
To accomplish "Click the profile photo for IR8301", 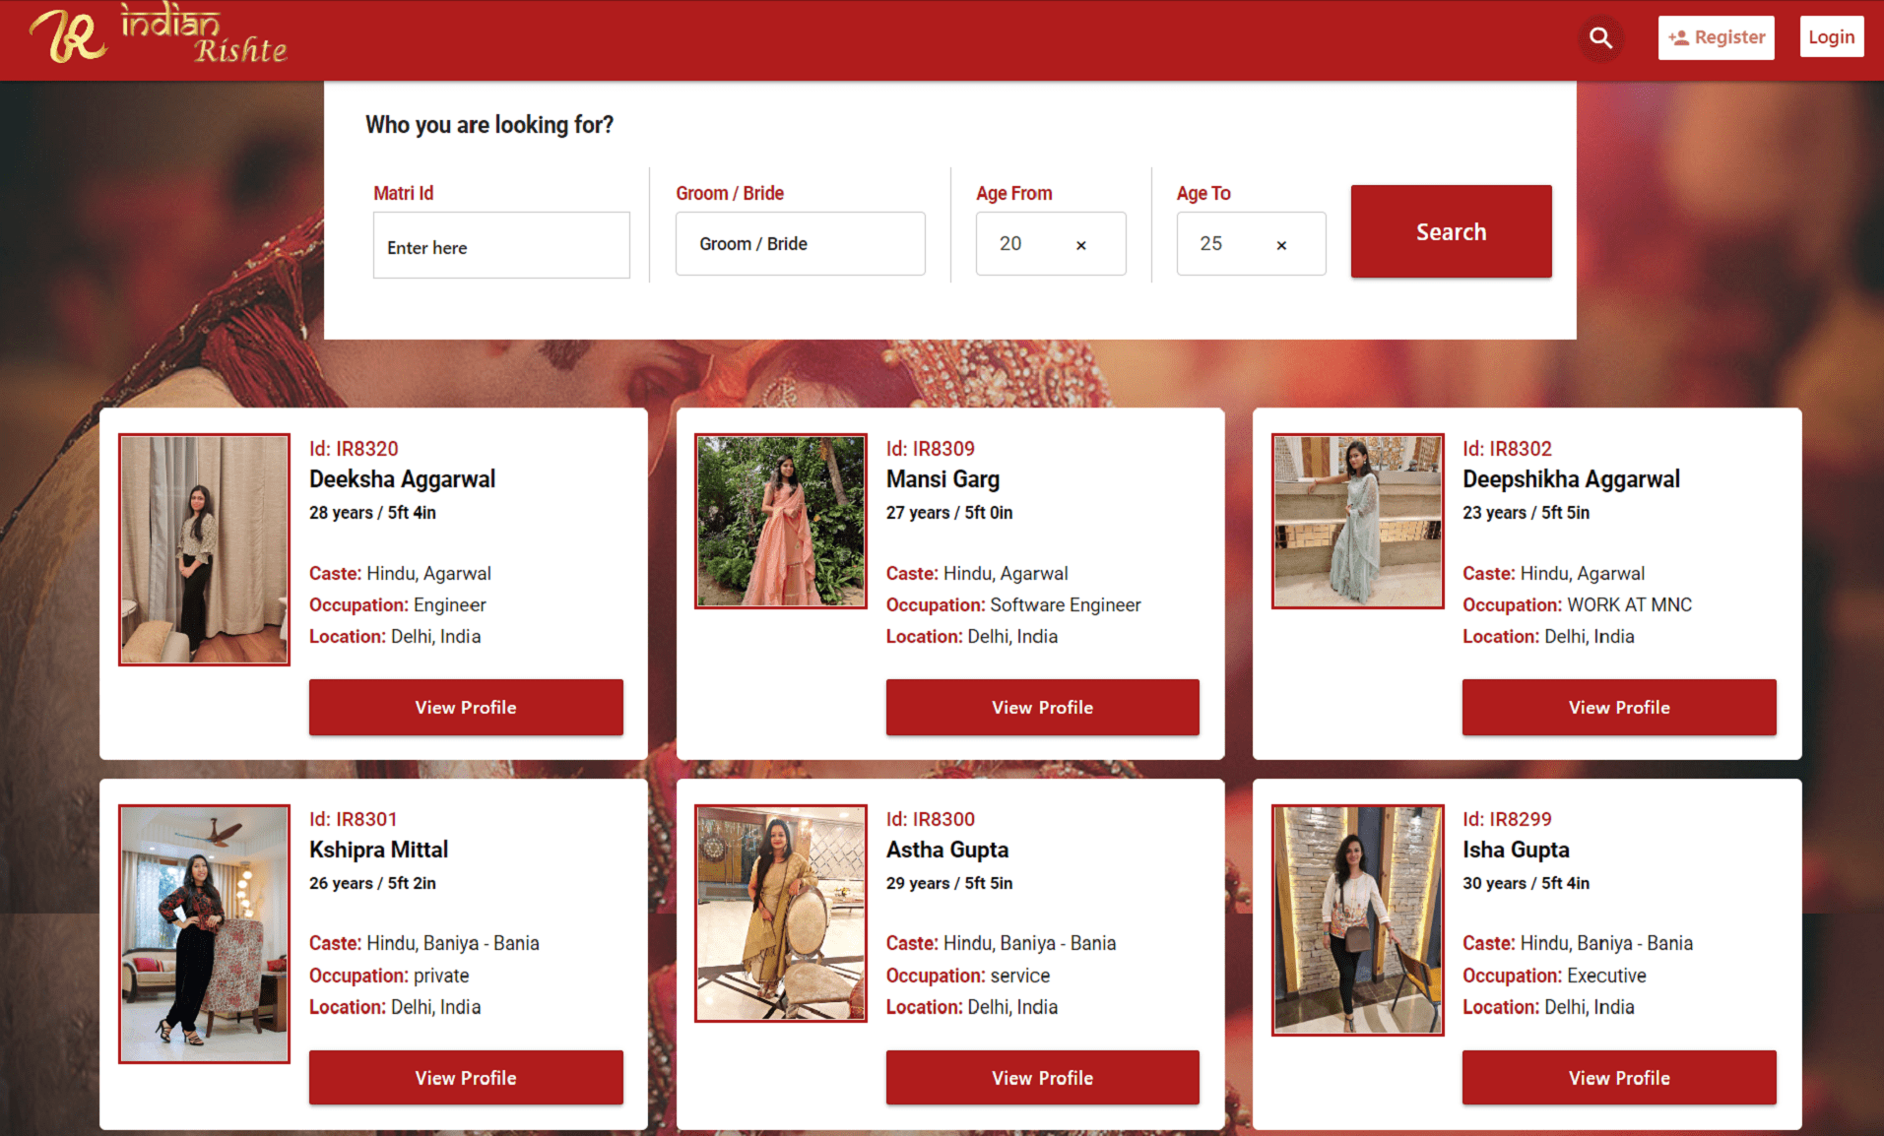I will 204,933.
